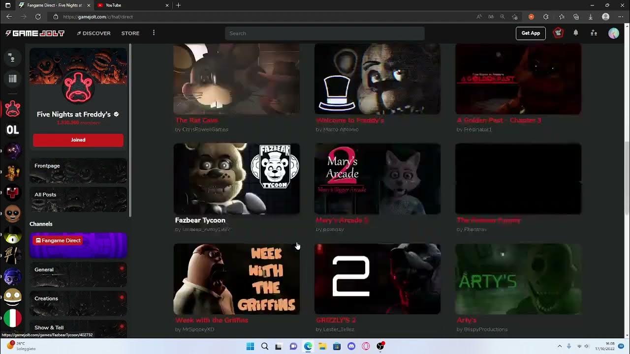
Task: Select the OL community icon in sidebar
Action: click(12, 130)
